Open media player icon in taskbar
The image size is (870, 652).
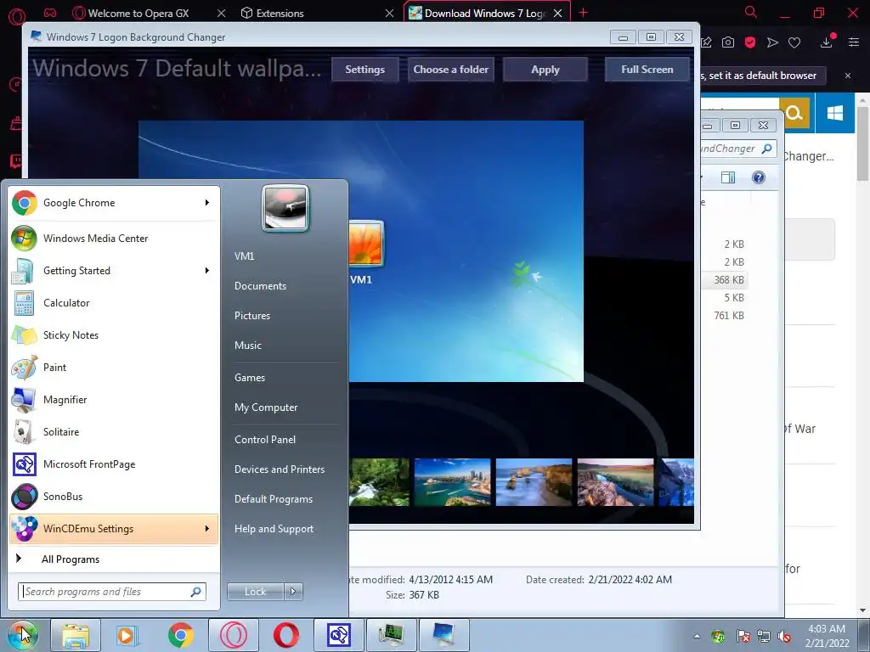tap(127, 635)
